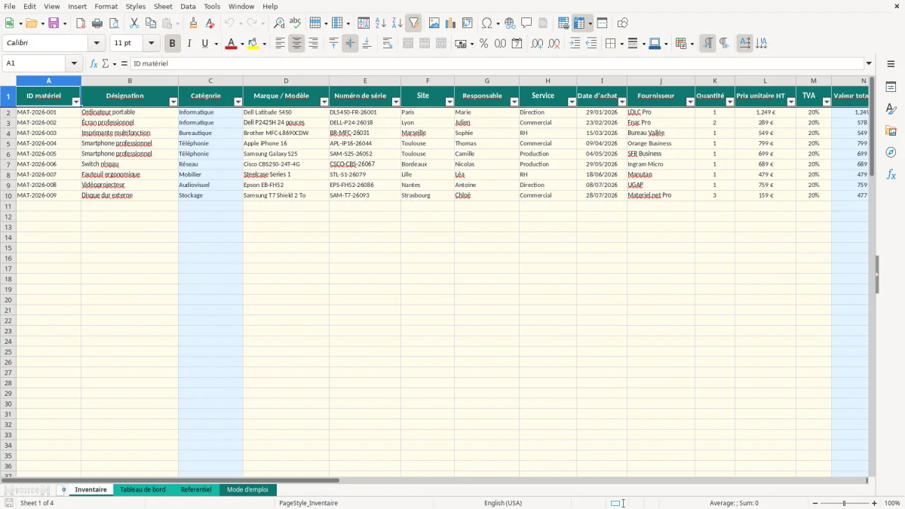This screenshot has width=905, height=509.
Task: Switch to Tableau de bord sheet tab
Action: (143, 490)
